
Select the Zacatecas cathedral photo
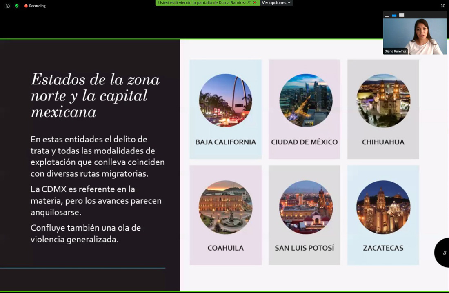tap(383, 207)
